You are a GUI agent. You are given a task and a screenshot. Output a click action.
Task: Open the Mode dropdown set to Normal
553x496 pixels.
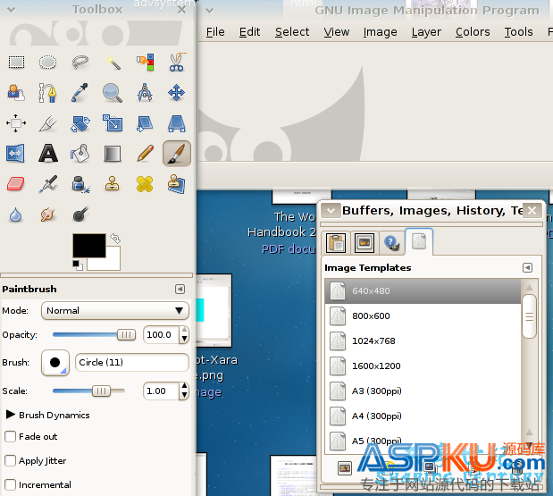115,311
